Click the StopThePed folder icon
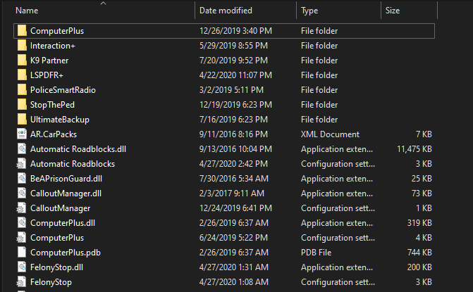The height and width of the screenshot is (292, 473). [x=22, y=105]
